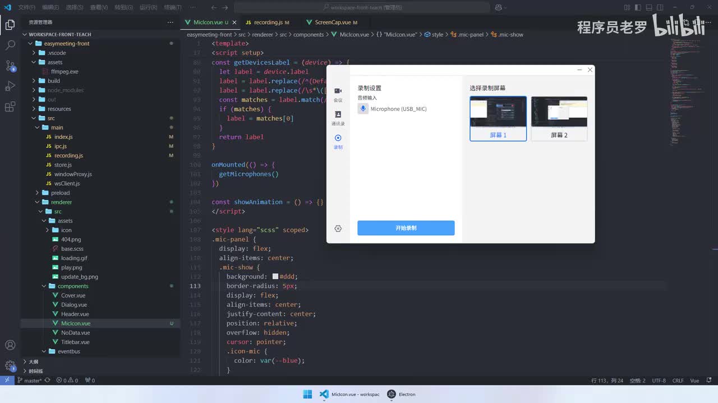
Task: Open ipc.js in the file tree
Action: (61, 146)
